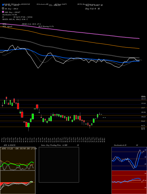This screenshot has width=147, height=194.
Task: Click the blue 20 Day legend swatch
Action: tap(3, 5)
